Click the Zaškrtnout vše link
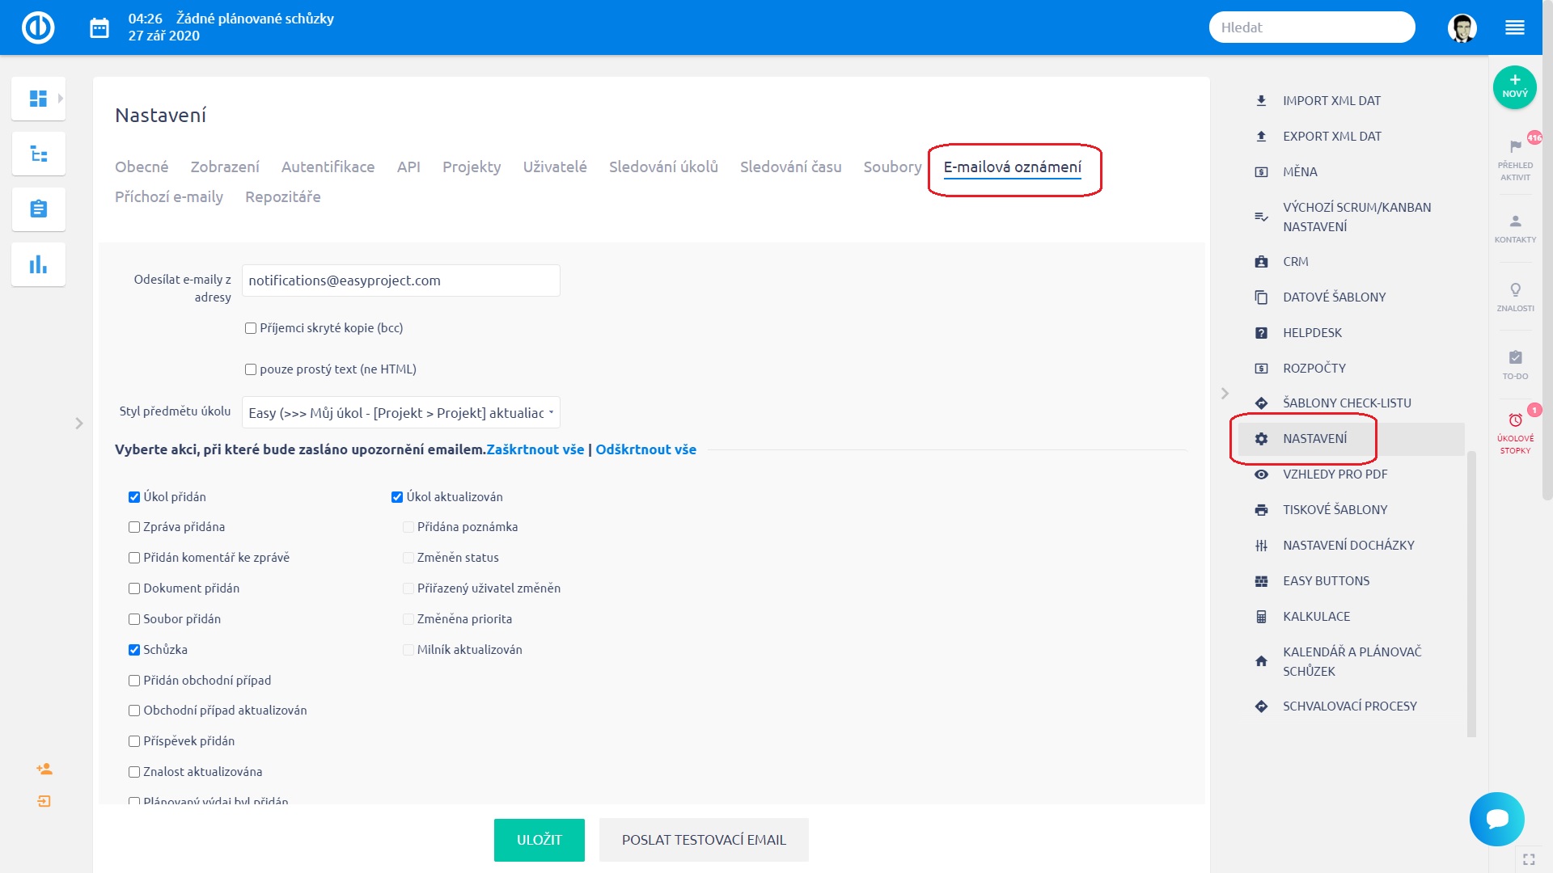 coord(535,449)
